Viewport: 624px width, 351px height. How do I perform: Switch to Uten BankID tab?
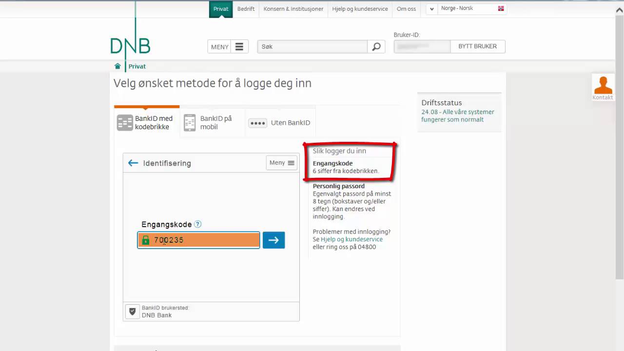tap(280, 123)
